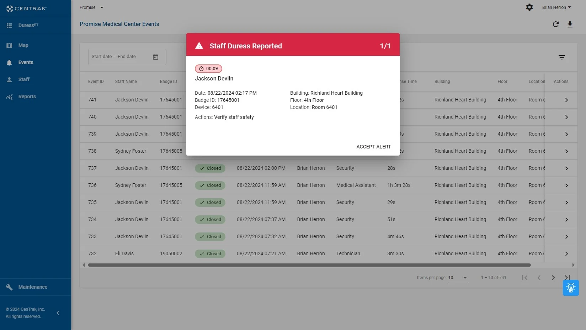Open details arrow for event 740

[566, 117]
